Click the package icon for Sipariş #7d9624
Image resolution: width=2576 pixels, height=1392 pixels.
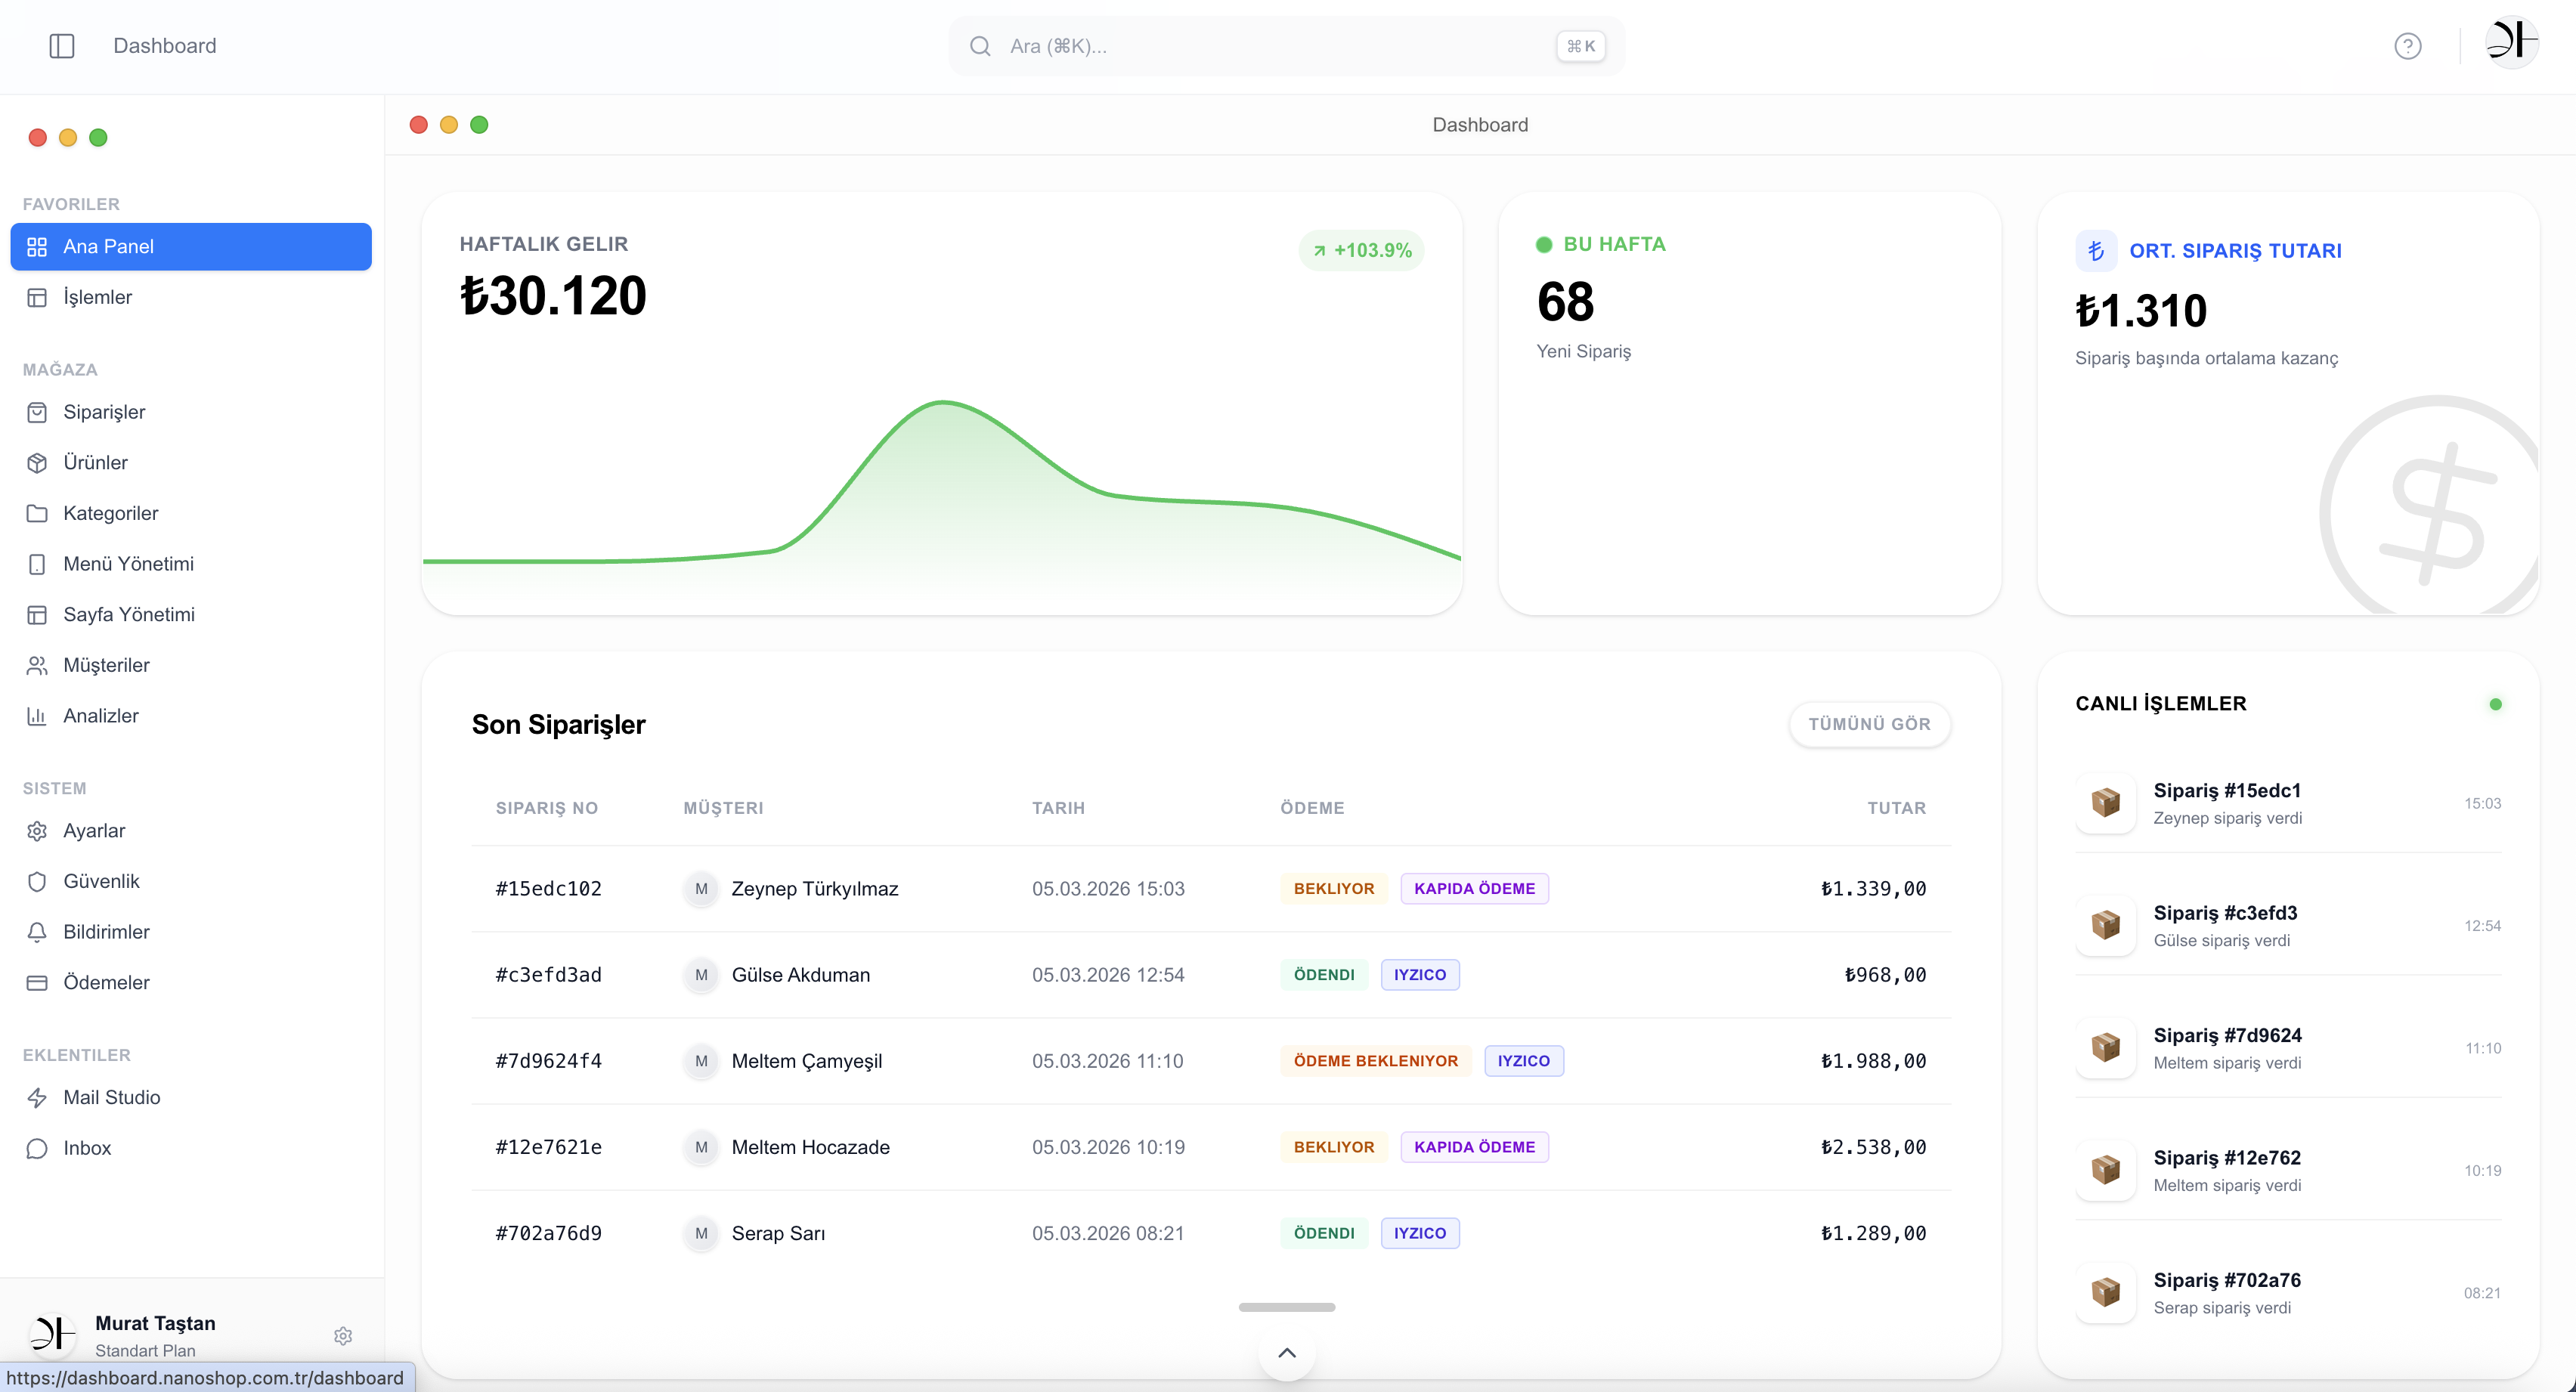2106,1048
